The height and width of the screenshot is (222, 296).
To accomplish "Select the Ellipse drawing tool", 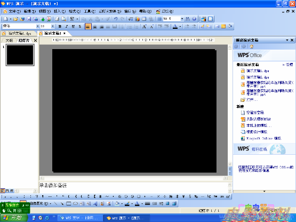I will 75,203.
